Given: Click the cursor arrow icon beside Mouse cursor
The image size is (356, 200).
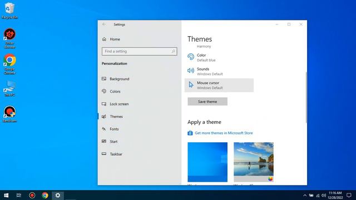Looking at the screenshot, I should pos(191,84).
